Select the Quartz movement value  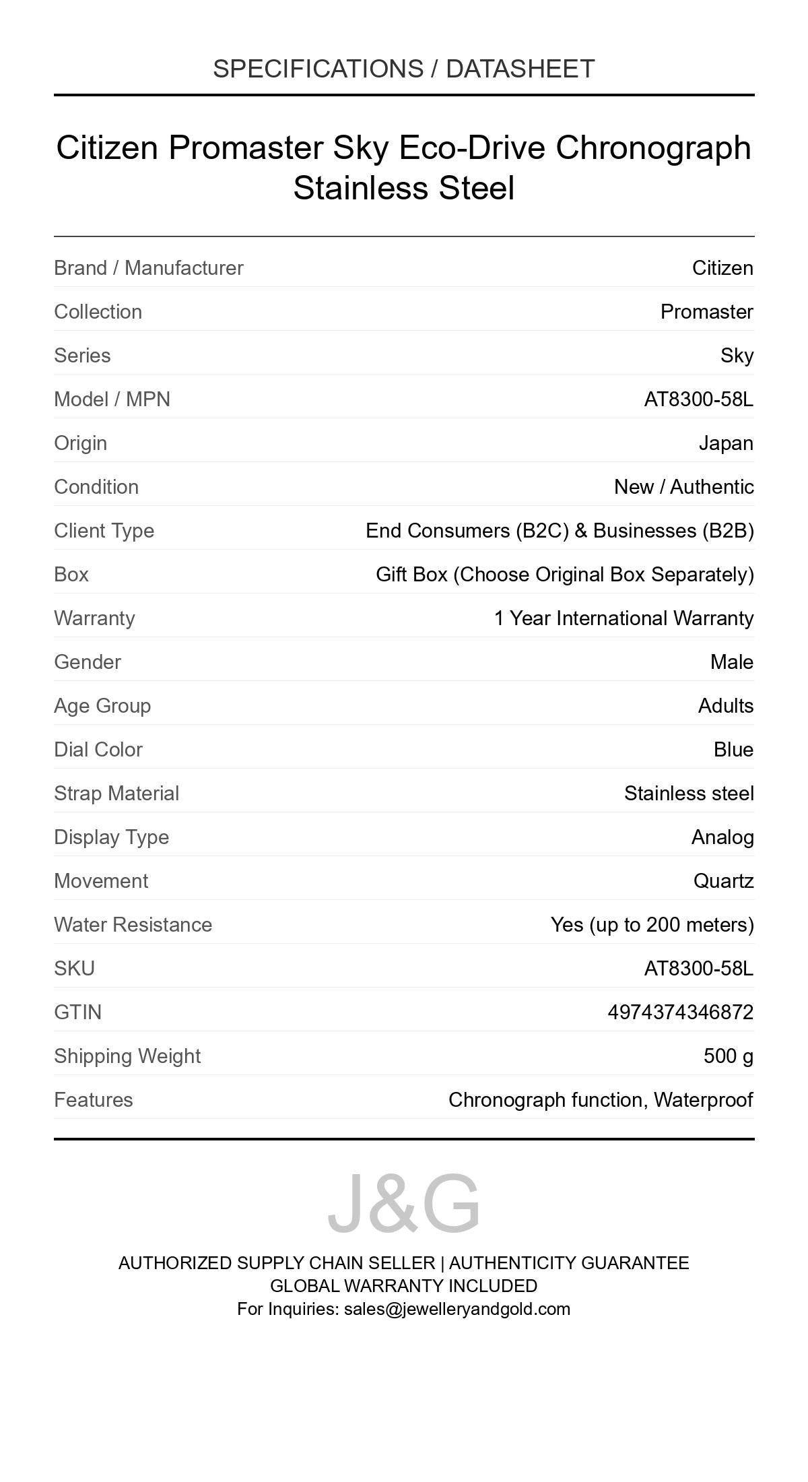tap(723, 881)
